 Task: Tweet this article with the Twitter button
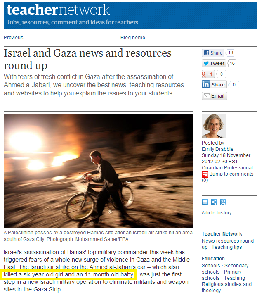(214, 63)
